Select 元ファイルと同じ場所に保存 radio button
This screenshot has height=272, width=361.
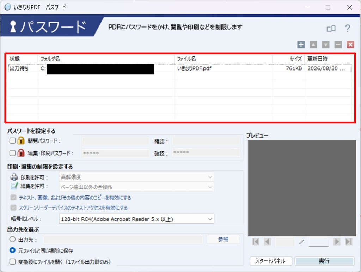click(12, 250)
